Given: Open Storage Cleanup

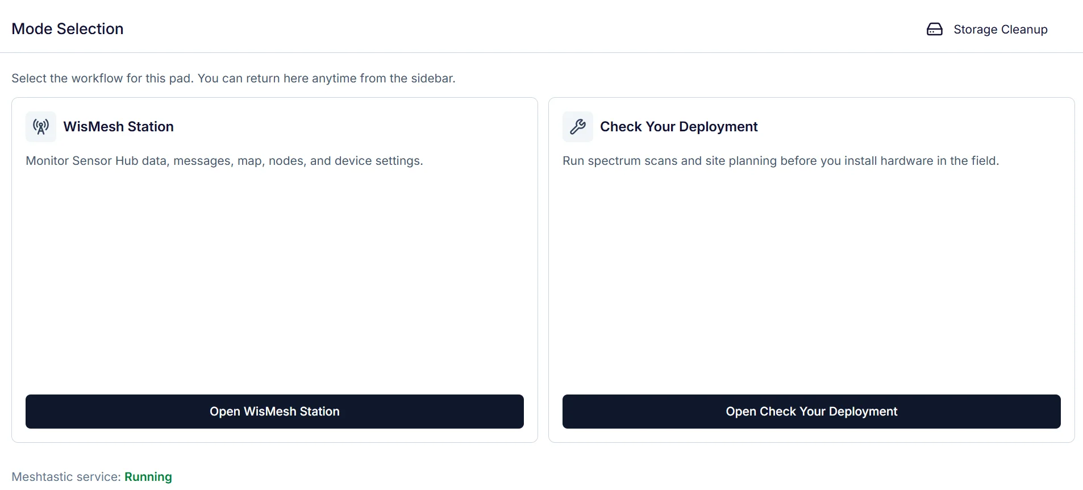Looking at the screenshot, I should click(x=987, y=29).
